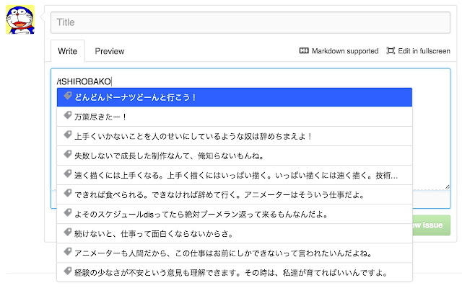Focus the issue Title field
The image size is (462, 288).
click(x=250, y=22)
